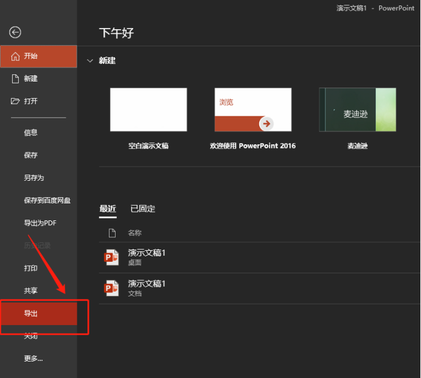Click PowerPoint icon of the 文档 file

111,289
